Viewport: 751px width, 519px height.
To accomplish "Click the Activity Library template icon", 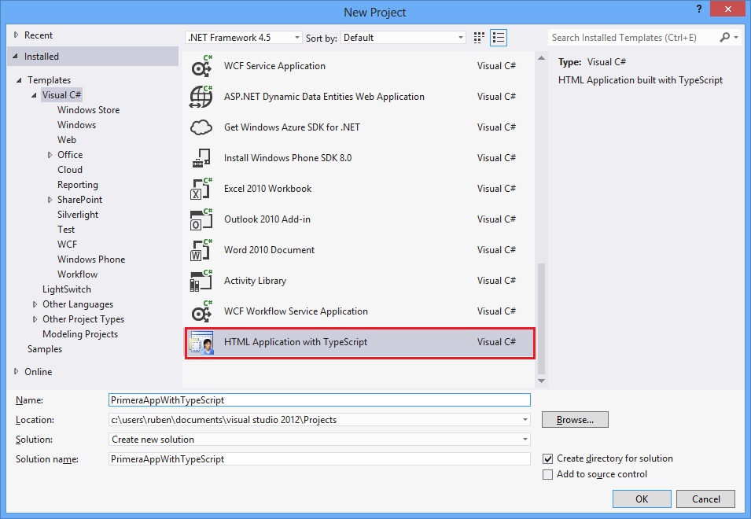I will click(201, 281).
